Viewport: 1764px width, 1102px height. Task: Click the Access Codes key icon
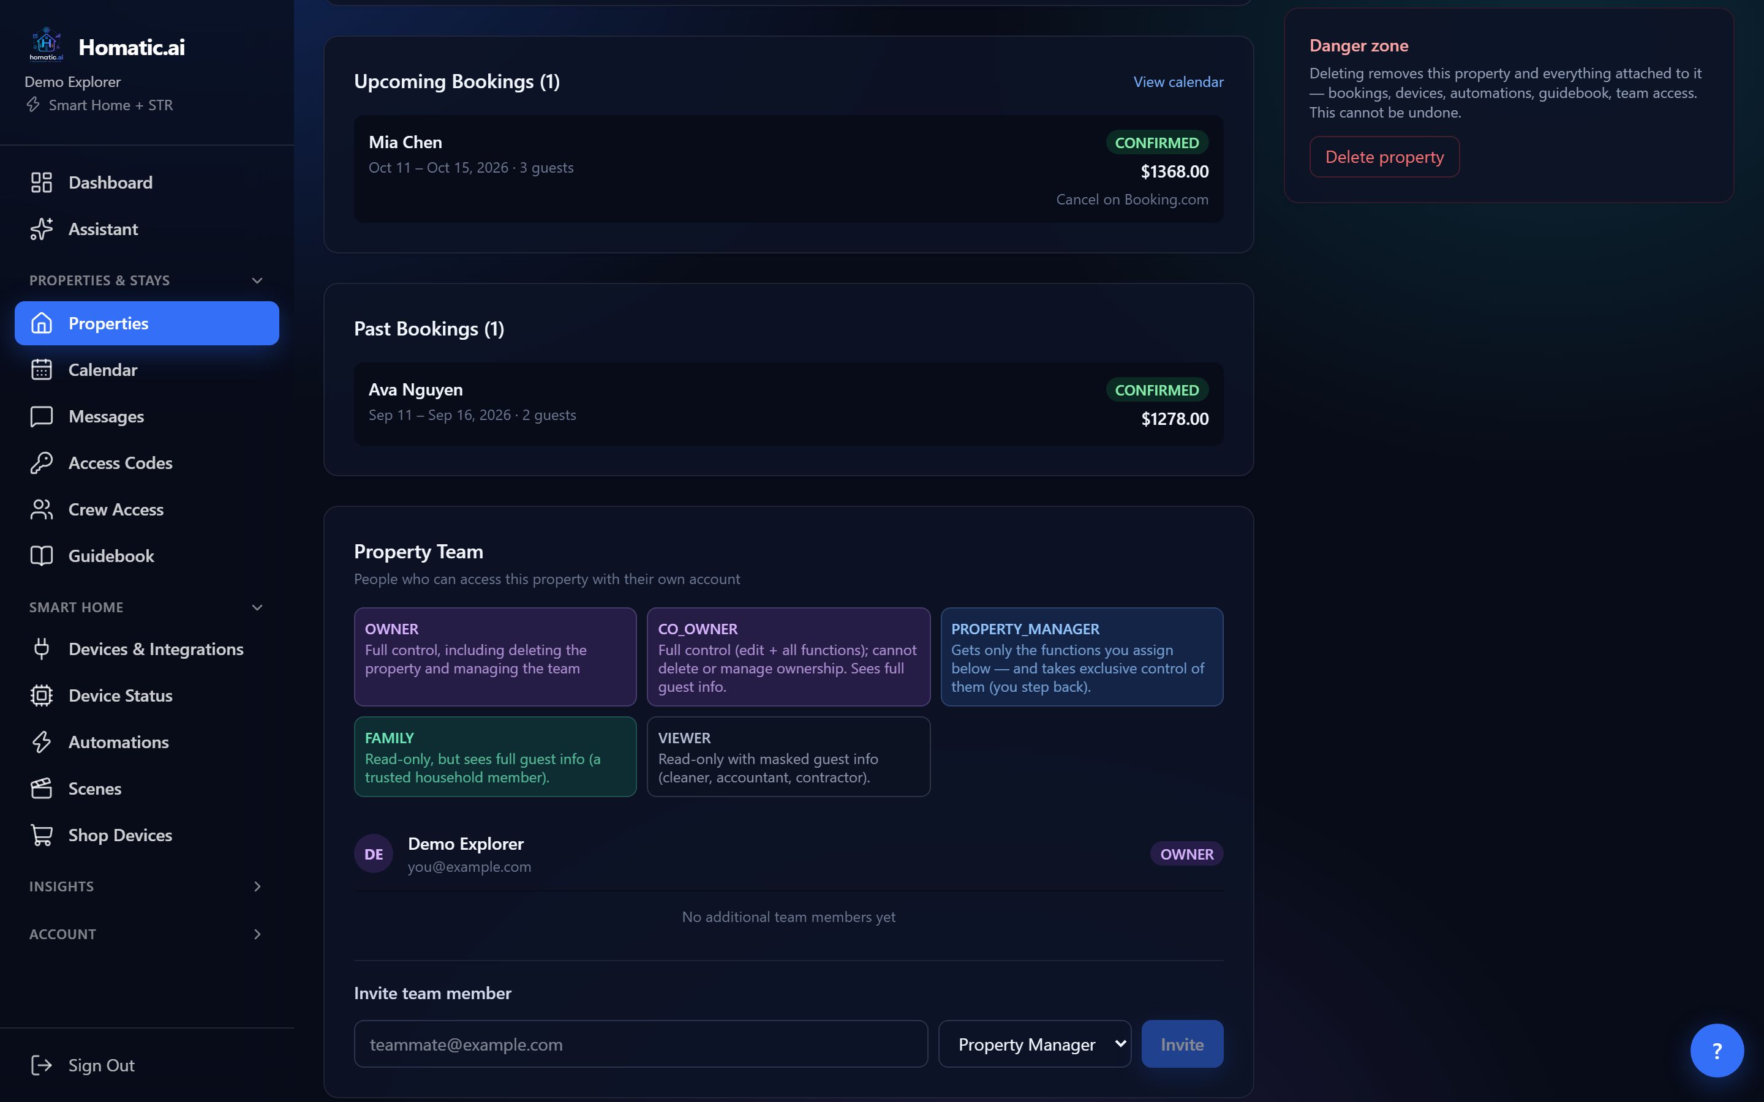pos(42,463)
